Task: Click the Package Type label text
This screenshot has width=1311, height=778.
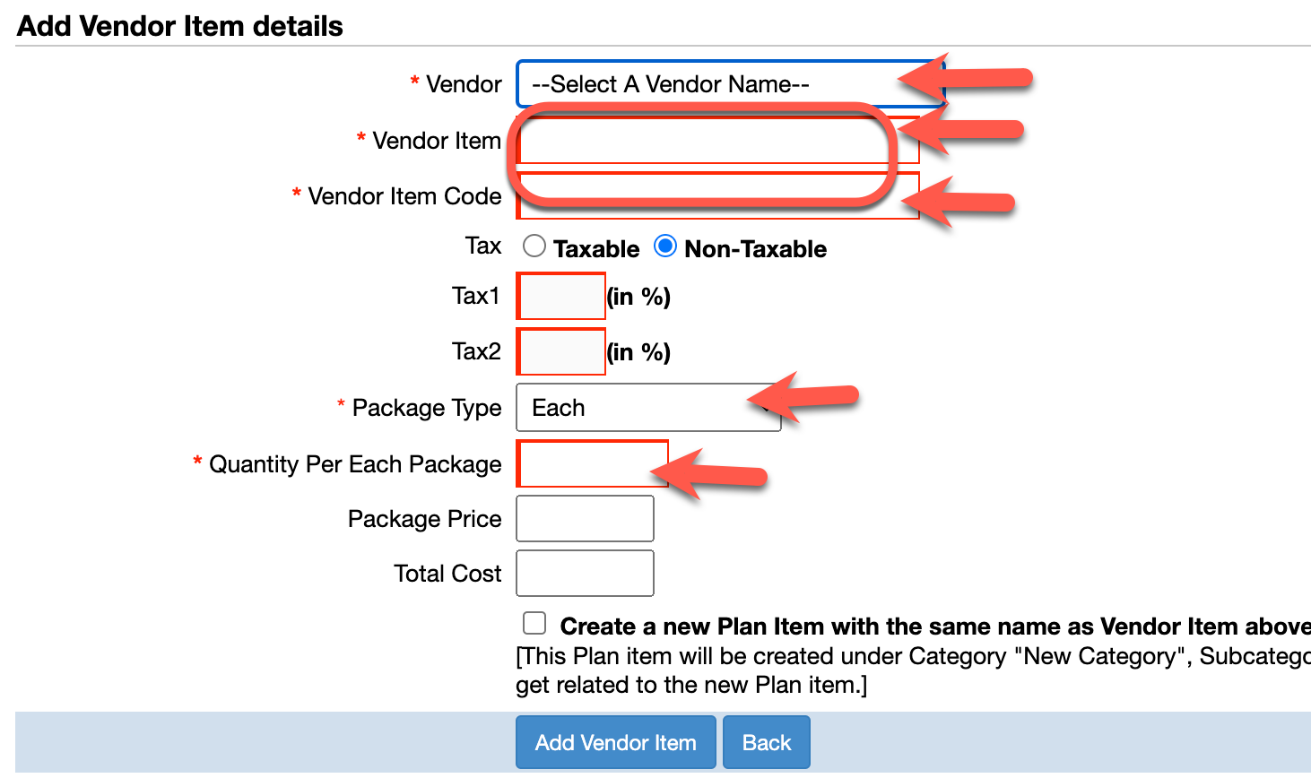Action: [427, 408]
